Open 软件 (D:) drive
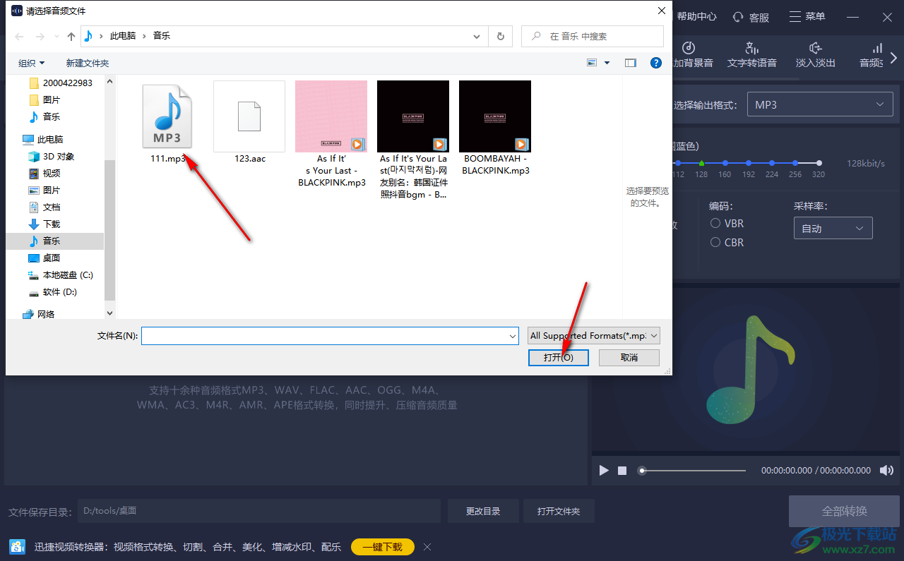This screenshot has width=904, height=561. click(x=53, y=291)
